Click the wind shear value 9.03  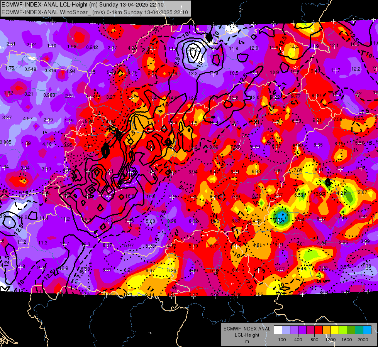point(42,268)
